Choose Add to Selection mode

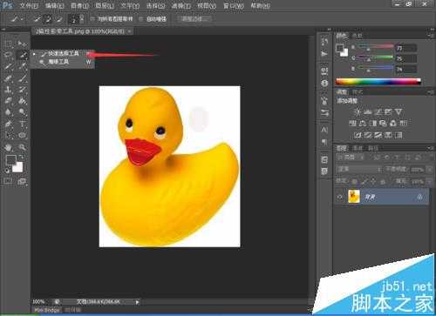[x=48, y=19]
